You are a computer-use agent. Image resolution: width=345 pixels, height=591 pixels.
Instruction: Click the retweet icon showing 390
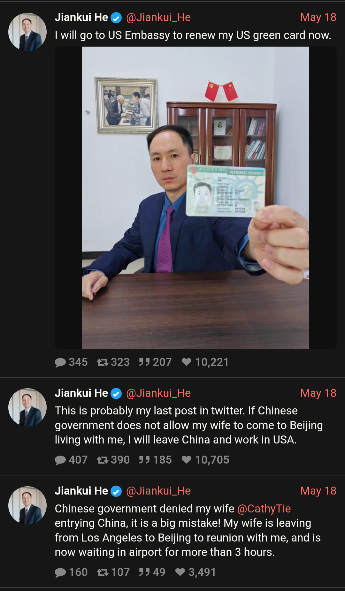click(103, 460)
